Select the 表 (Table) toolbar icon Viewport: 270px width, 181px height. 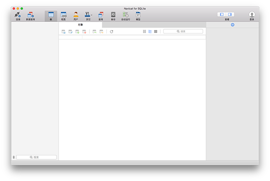[x=51, y=16]
